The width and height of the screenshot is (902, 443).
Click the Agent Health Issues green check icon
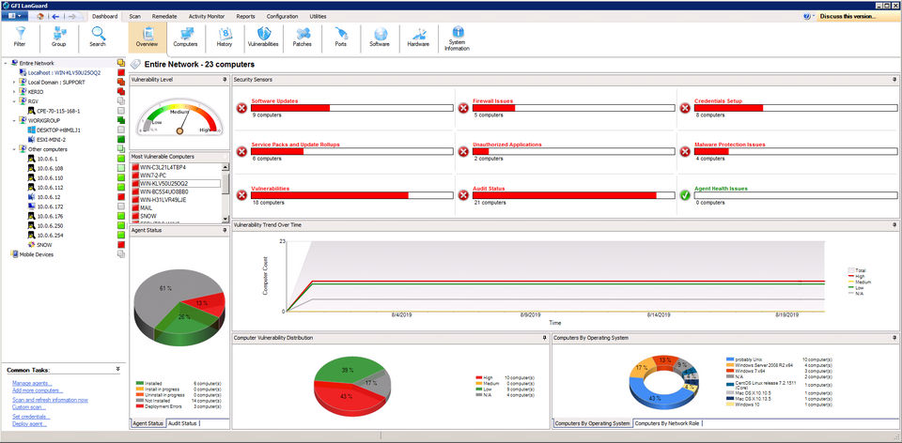685,196
